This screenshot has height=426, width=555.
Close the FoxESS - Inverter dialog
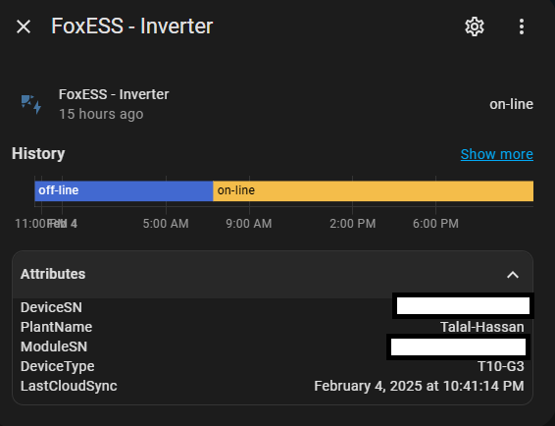tap(24, 27)
